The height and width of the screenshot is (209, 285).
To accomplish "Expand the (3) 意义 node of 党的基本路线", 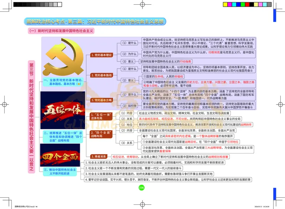I will pyautogui.click(x=128, y=61).
